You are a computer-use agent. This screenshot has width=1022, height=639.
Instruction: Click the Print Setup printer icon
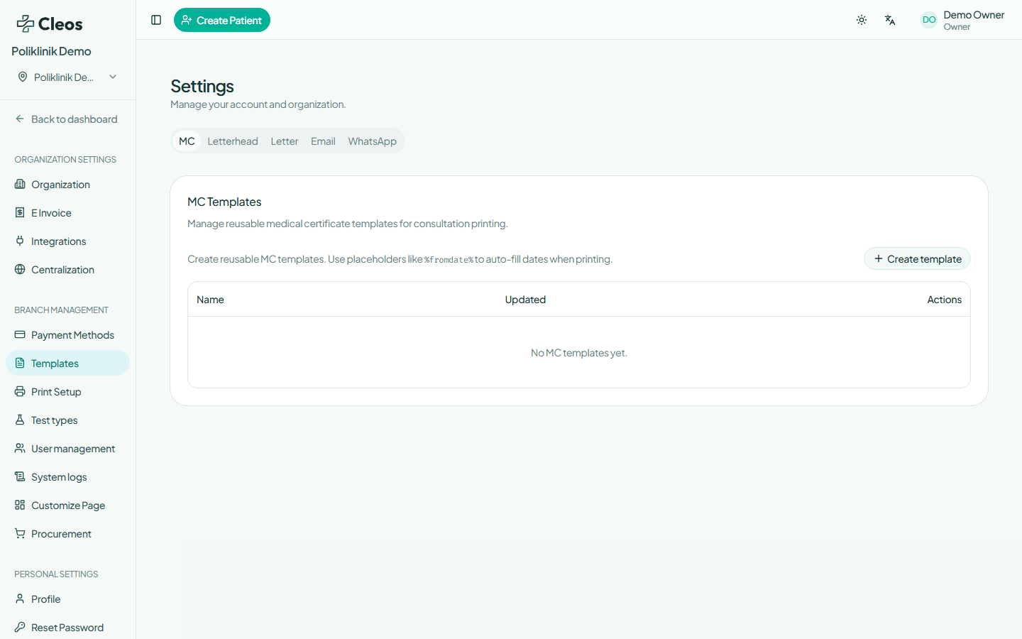coord(20,392)
